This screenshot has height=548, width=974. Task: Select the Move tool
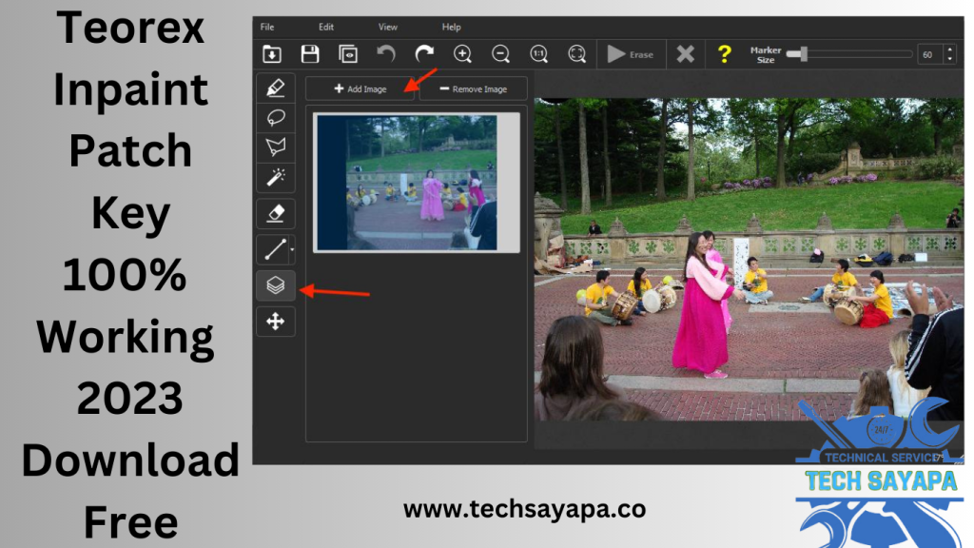tap(276, 322)
